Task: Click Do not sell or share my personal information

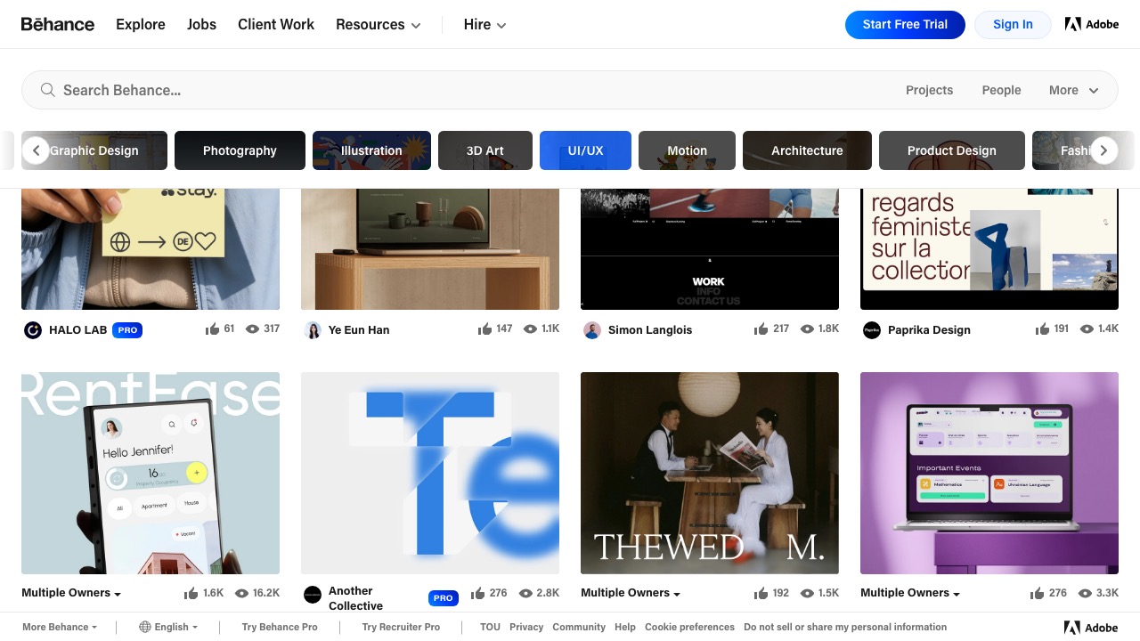Action: [x=845, y=627]
